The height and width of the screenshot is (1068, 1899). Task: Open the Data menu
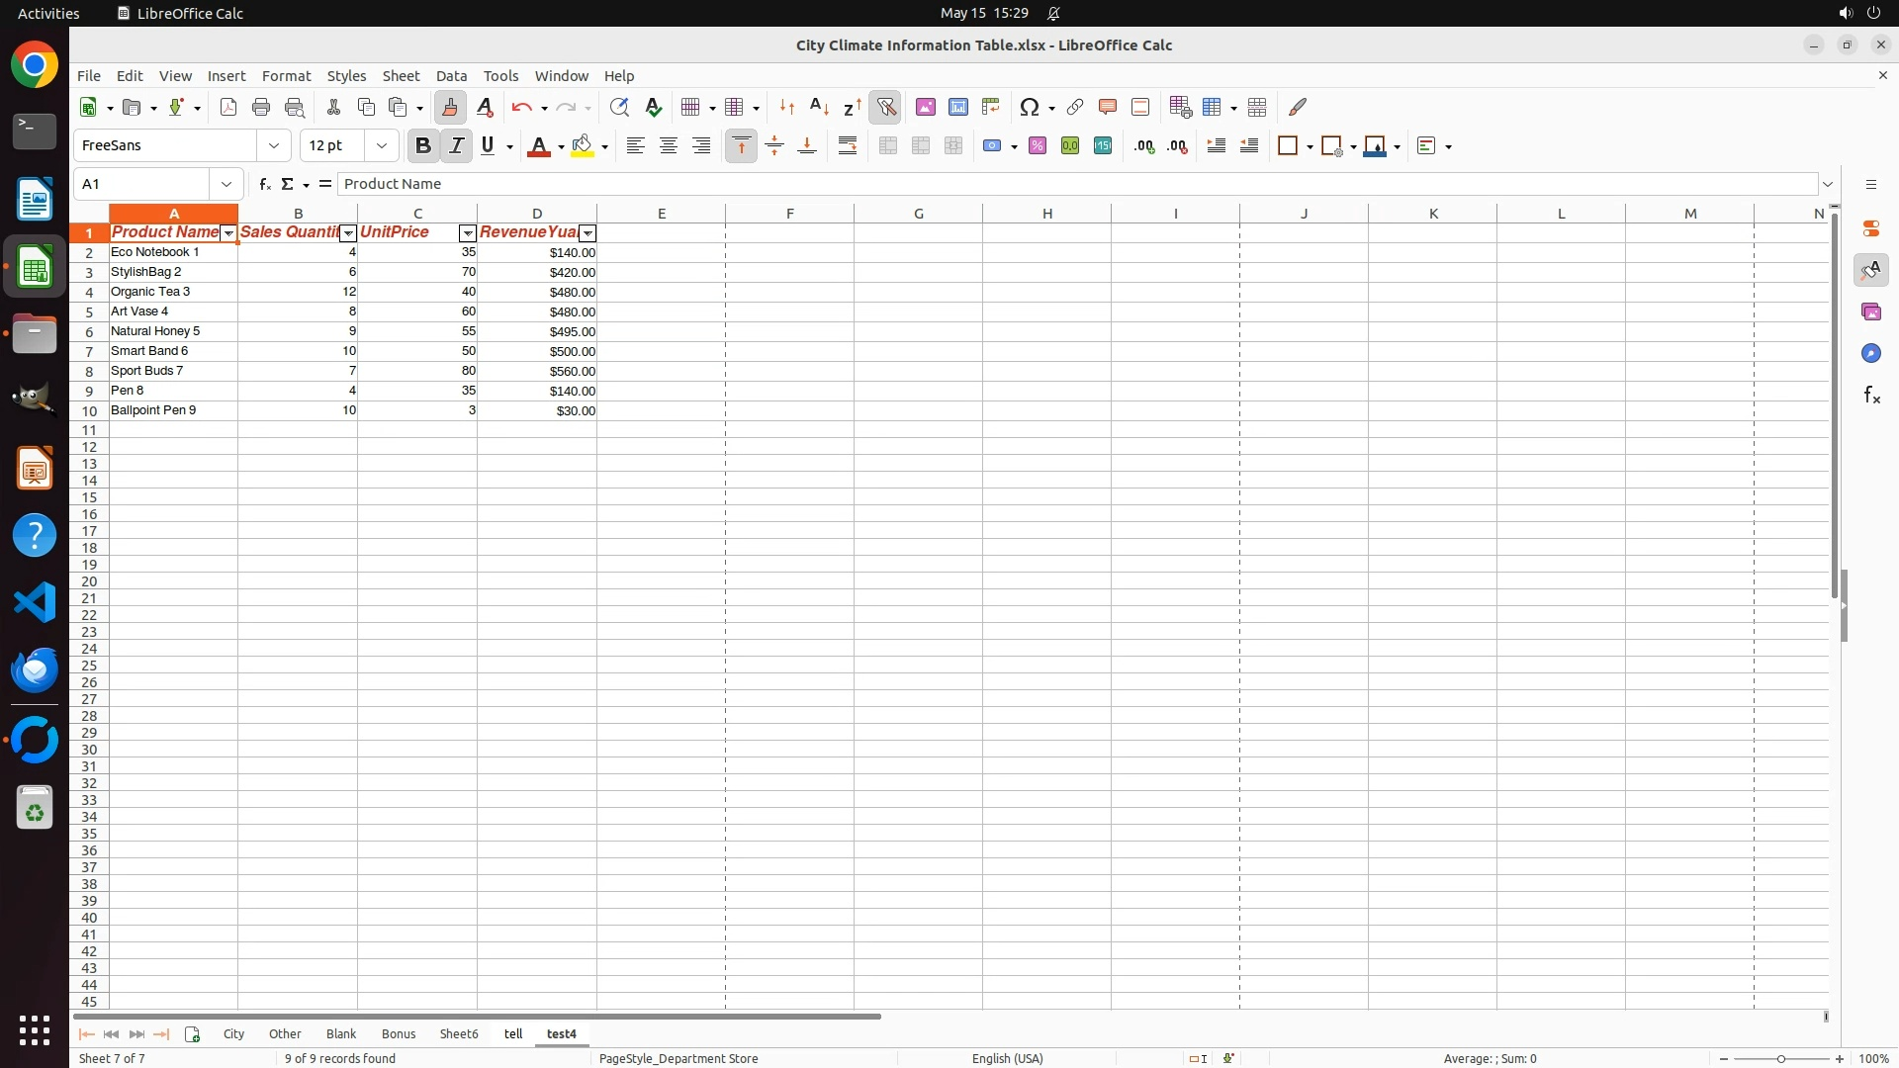(x=451, y=75)
